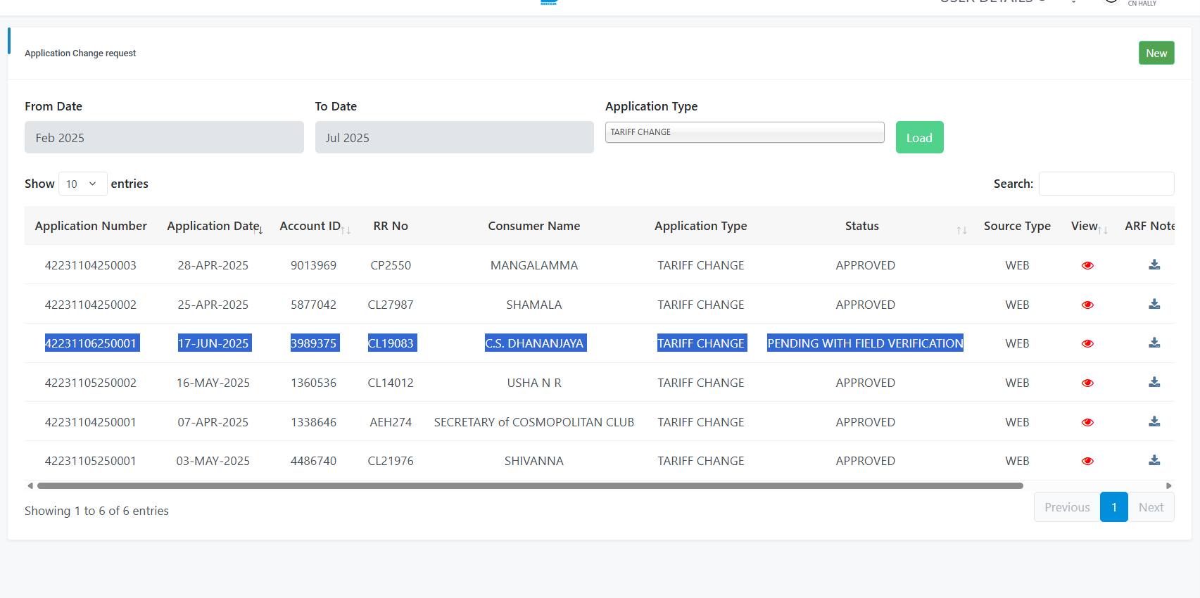The height and width of the screenshot is (598, 1200).
Task: Click account ID 5877042
Action: coord(314,305)
